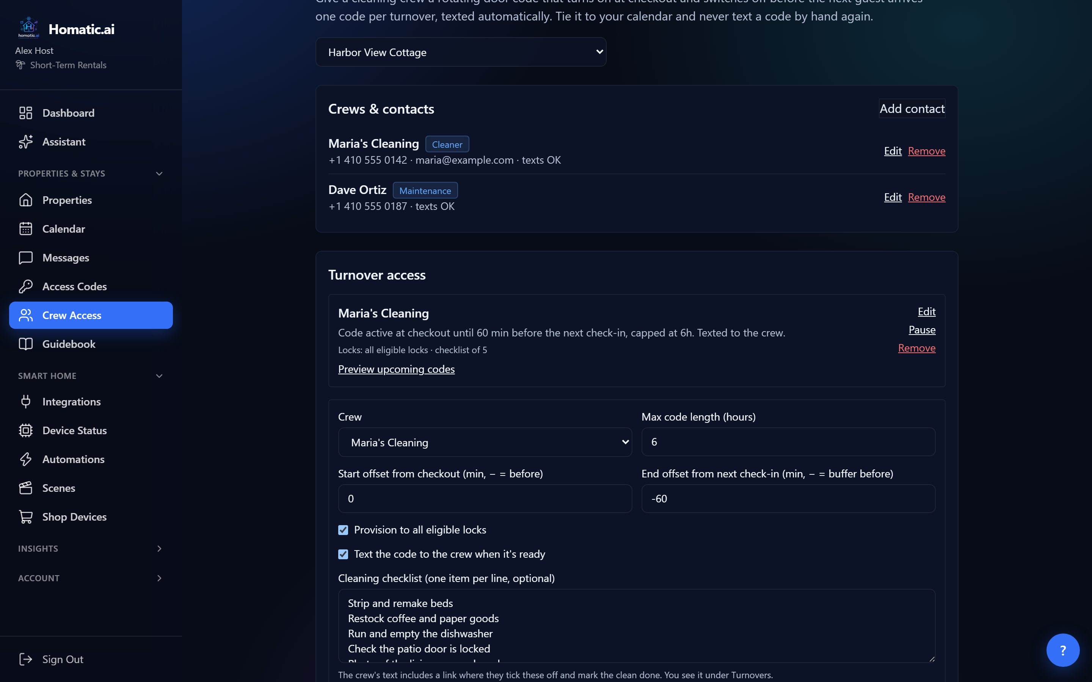Edit Maria's Cleaning turnover access rule
The width and height of the screenshot is (1092, 682).
pyautogui.click(x=926, y=312)
